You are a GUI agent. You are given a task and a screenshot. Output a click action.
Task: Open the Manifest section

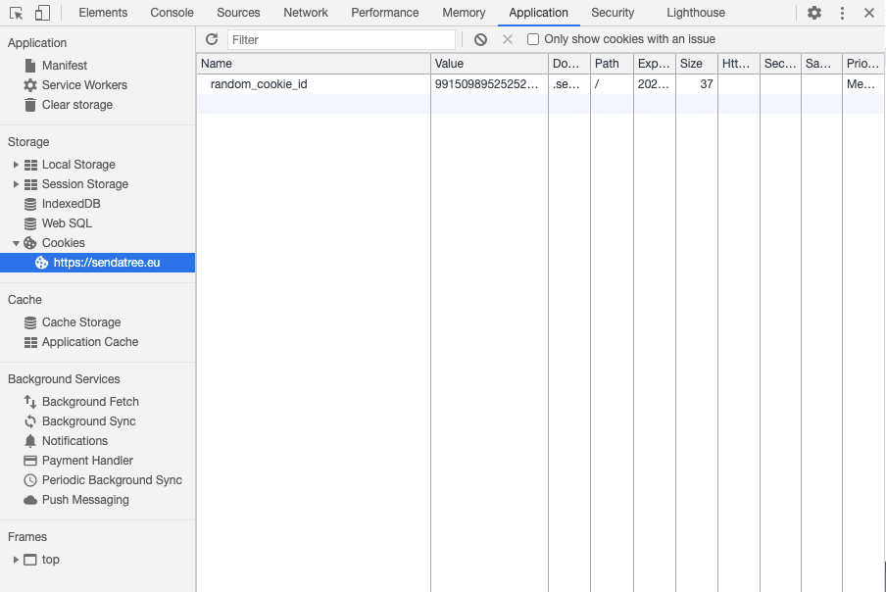click(64, 66)
